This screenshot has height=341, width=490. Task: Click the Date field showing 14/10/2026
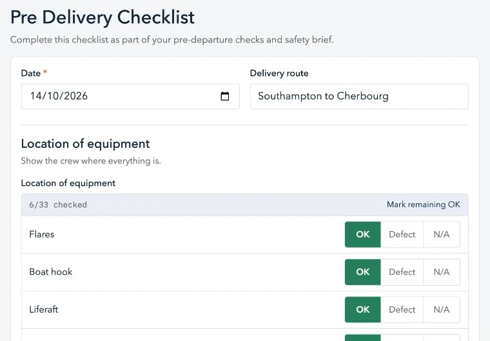[x=130, y=97]
